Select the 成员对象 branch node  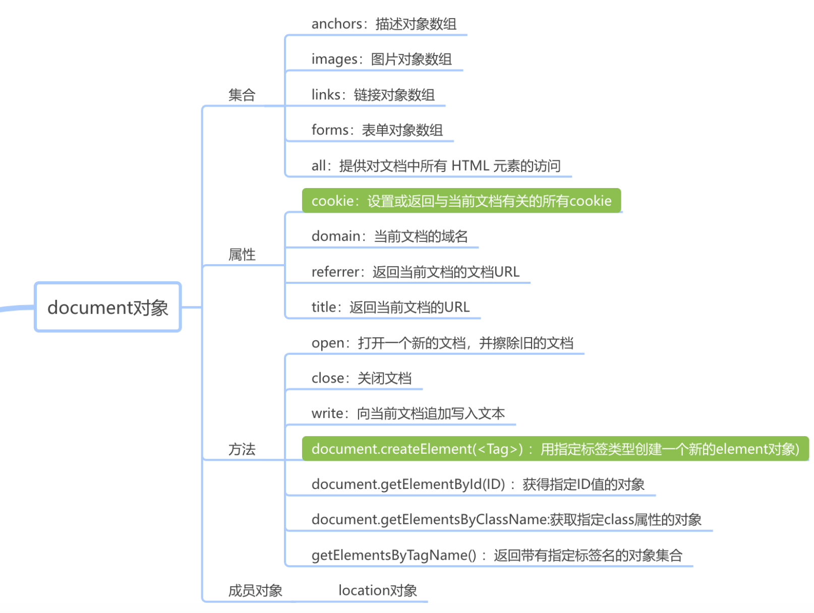(x=255, y=590)
